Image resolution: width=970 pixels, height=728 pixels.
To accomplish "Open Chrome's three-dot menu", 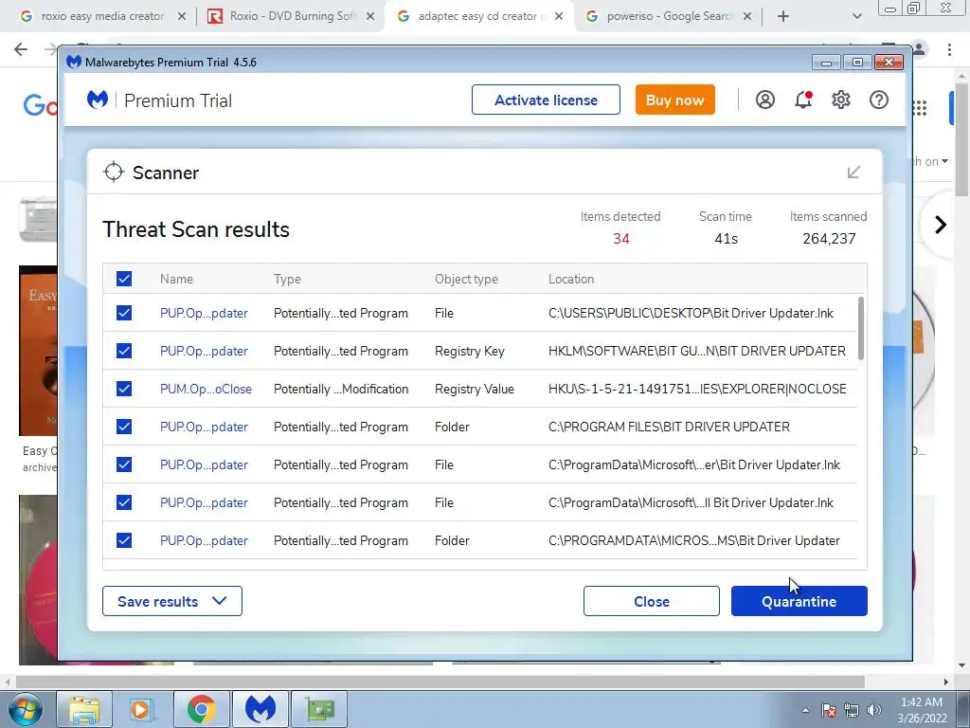I will point(949,49).
